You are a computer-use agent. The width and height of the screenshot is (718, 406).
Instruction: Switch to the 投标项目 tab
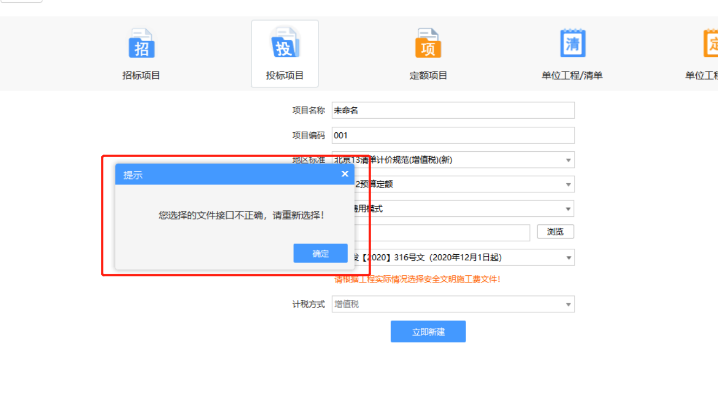285,75
